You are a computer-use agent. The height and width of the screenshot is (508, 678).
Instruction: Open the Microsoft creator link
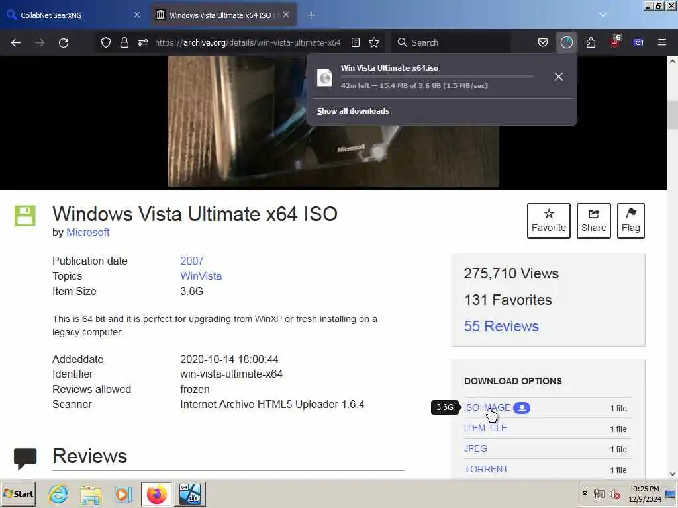pyautogui.click(x=88, y=232)
